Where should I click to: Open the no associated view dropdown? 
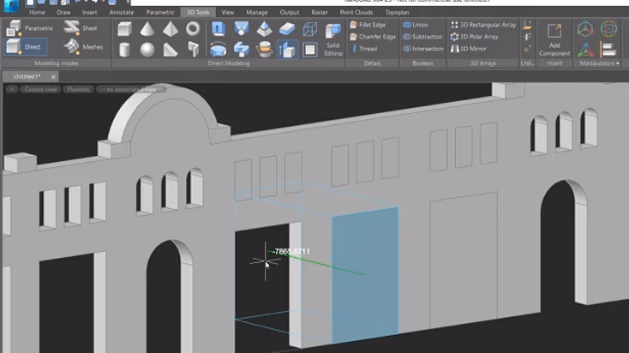[x=131, y=89]
